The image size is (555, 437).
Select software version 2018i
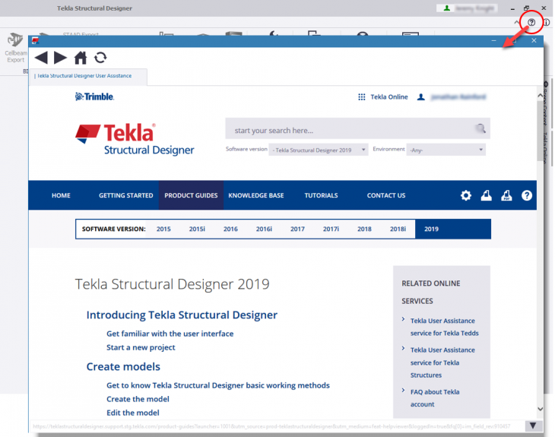pos(398,229)
